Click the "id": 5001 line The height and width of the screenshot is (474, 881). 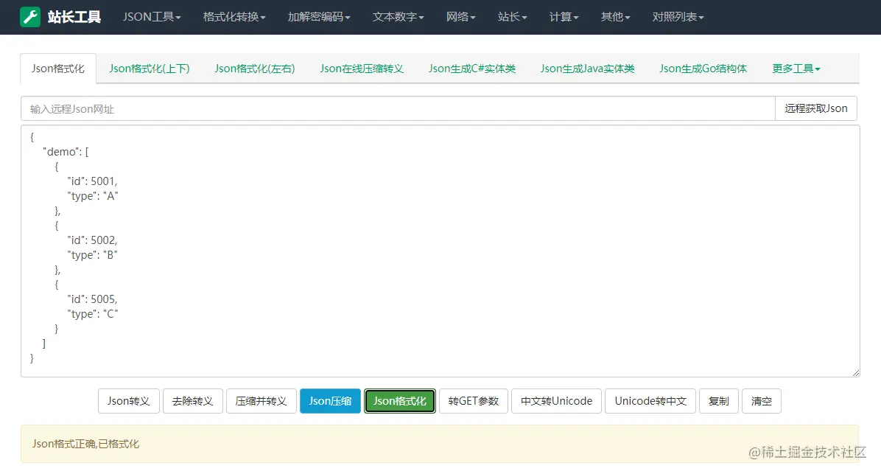coord(93,181)
